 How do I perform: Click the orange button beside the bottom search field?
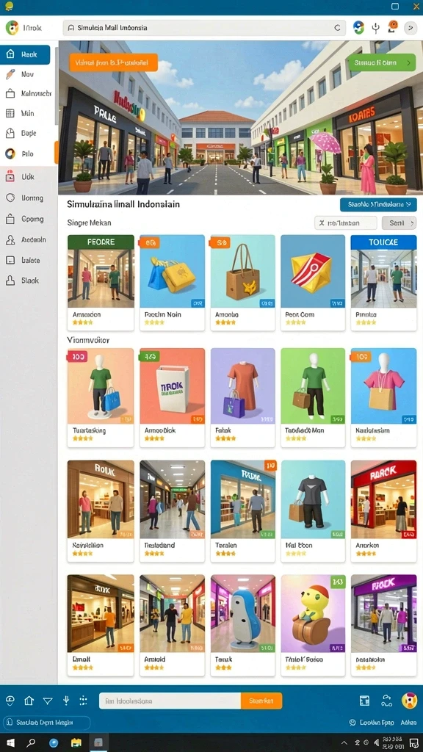tap(261, 701)
